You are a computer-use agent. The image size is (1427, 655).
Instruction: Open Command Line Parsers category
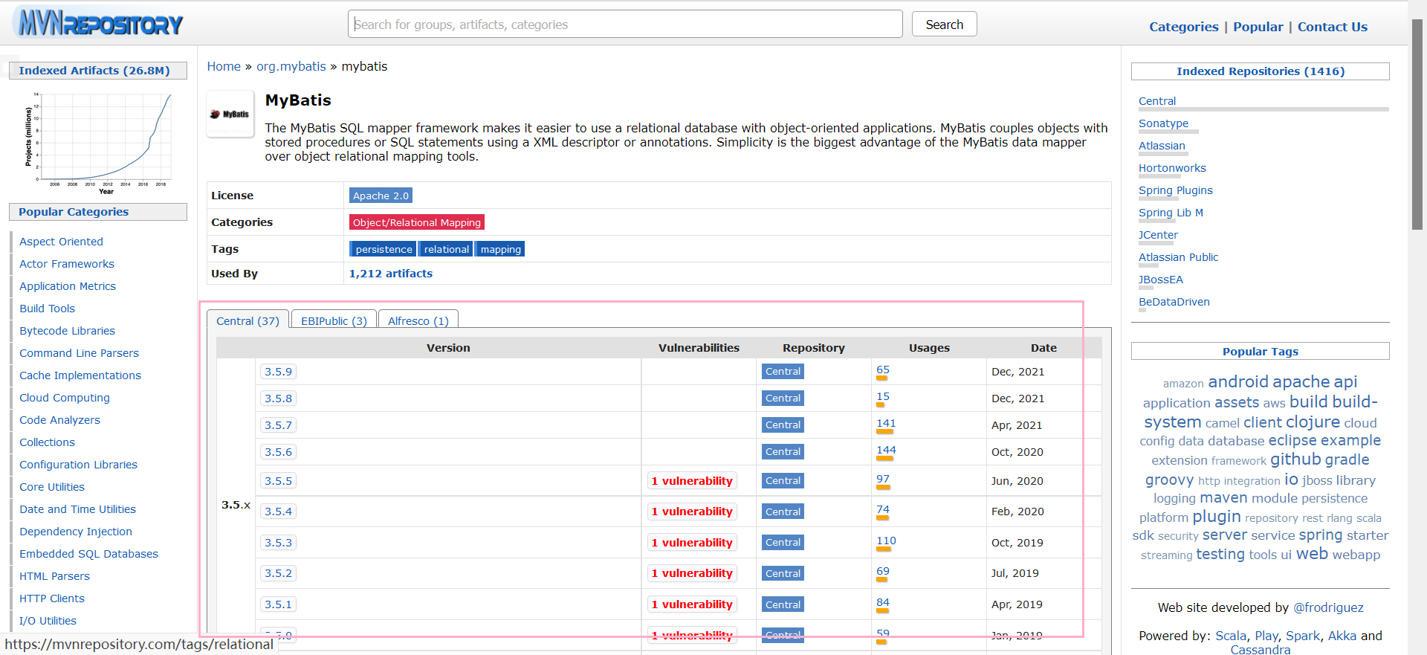tap(79, 353)
